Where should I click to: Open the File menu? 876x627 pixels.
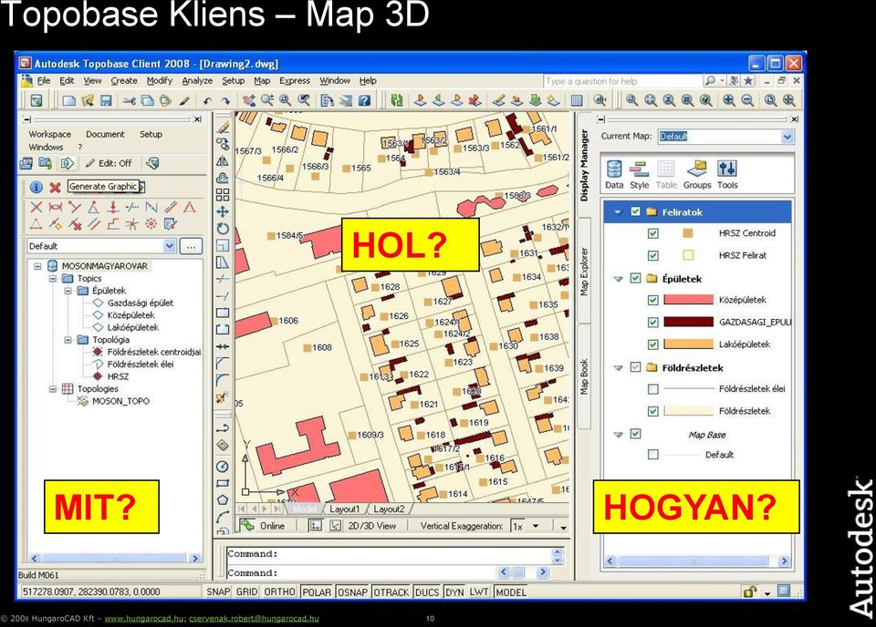click(x=44, y=81)
